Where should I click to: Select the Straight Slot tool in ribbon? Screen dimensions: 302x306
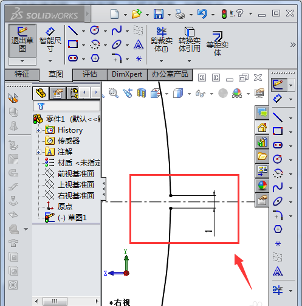(x=73, y=58)
